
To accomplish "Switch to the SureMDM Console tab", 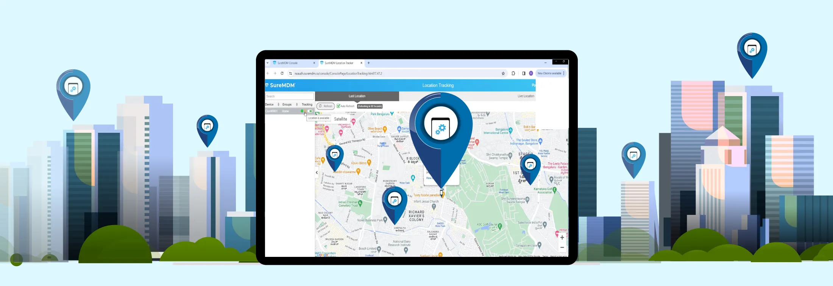I will pos(293,63).
